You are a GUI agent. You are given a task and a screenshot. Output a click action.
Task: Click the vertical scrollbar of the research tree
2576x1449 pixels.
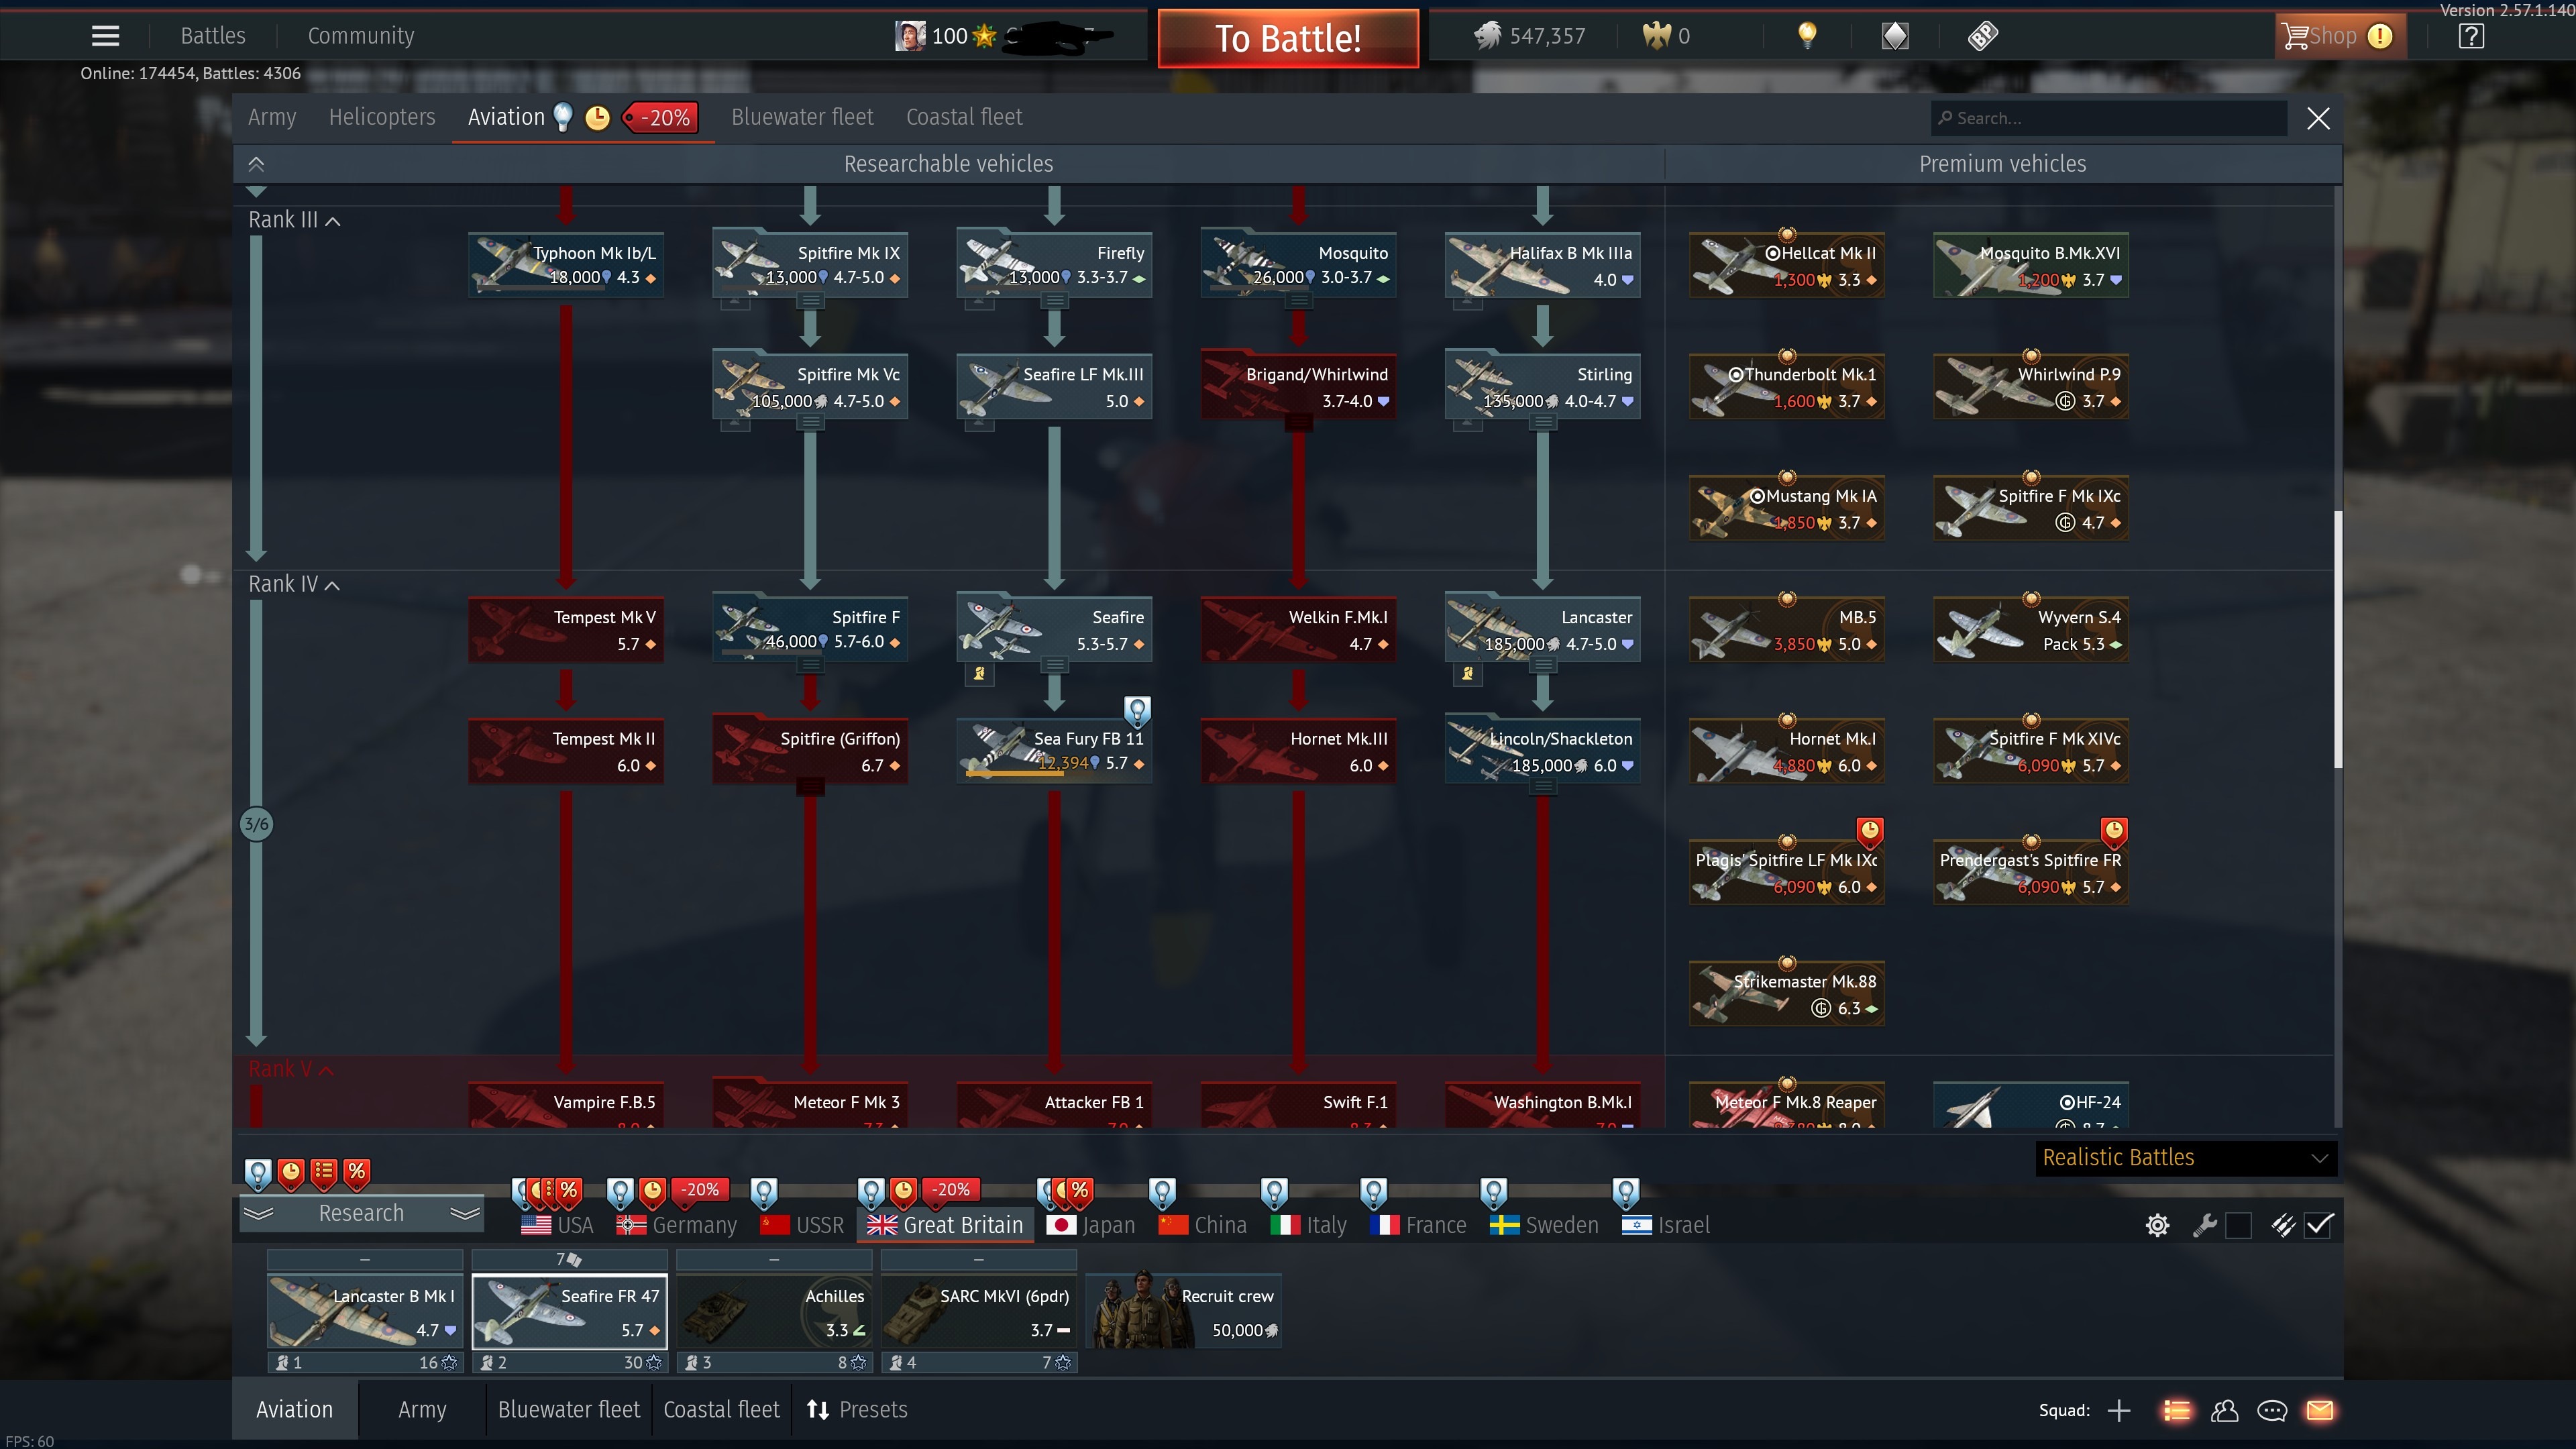(x=2338, y=640)
